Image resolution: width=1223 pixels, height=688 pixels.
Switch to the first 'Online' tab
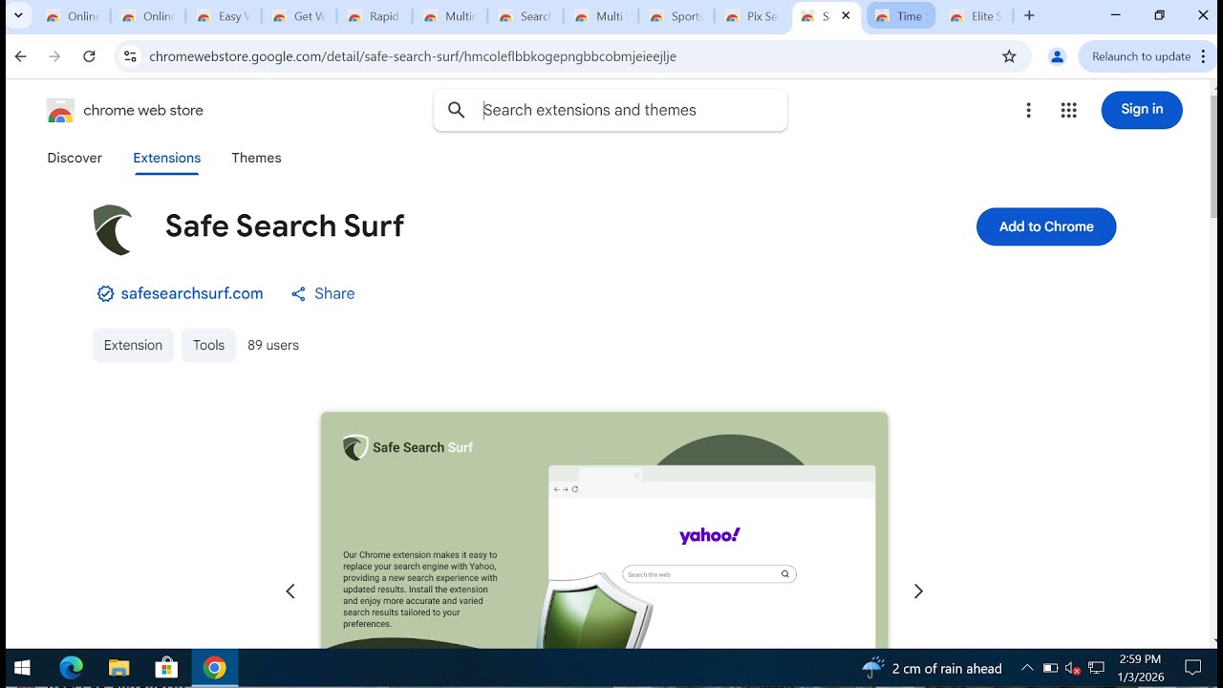coord(72,16)
